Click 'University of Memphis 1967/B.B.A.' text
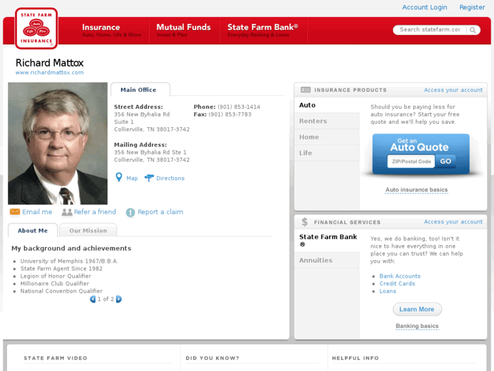 pyautogui.click(x=69, y=261)
